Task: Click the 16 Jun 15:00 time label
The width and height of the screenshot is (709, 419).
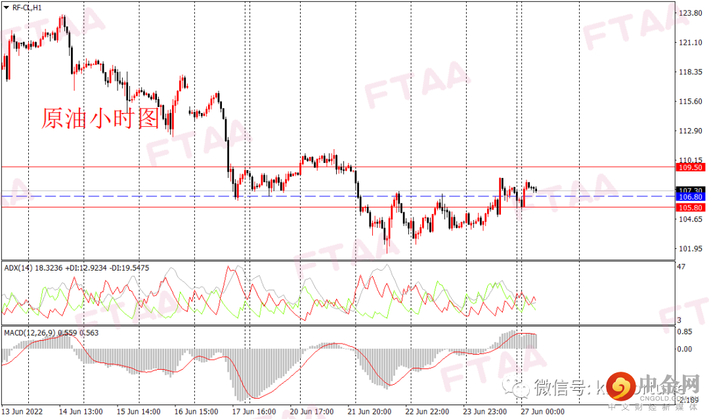Action: tap(196, 412)
